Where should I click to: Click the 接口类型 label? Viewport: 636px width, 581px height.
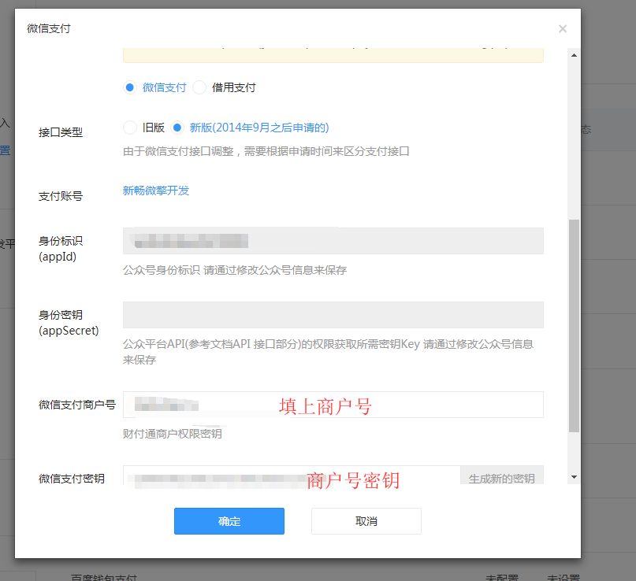click(x=61, y=132)
